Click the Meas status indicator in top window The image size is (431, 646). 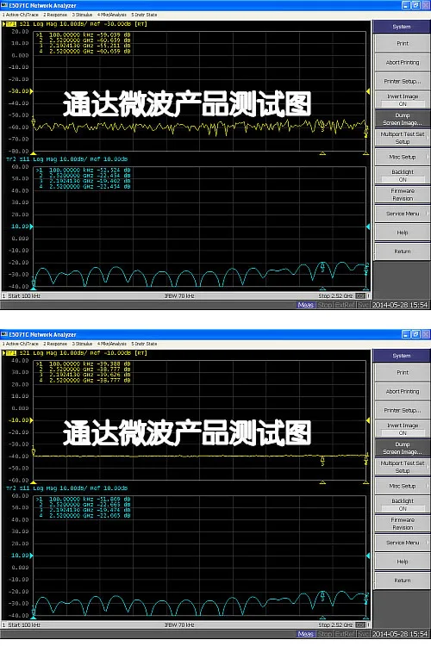tap(306, 305)
